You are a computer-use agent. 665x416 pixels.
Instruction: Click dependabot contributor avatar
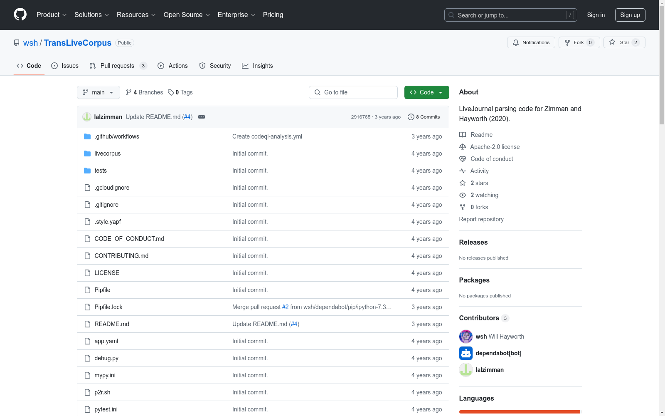(466, 353)
